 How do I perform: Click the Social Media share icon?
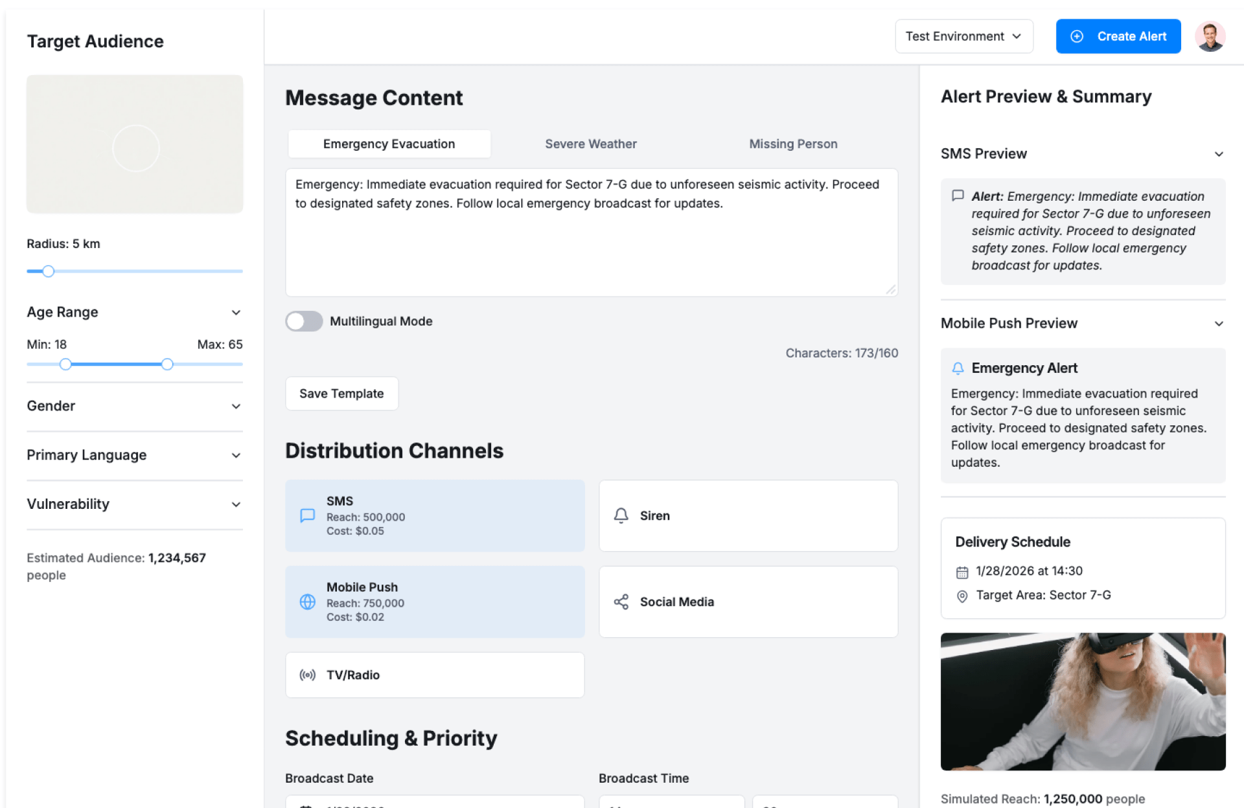[621, 601]
